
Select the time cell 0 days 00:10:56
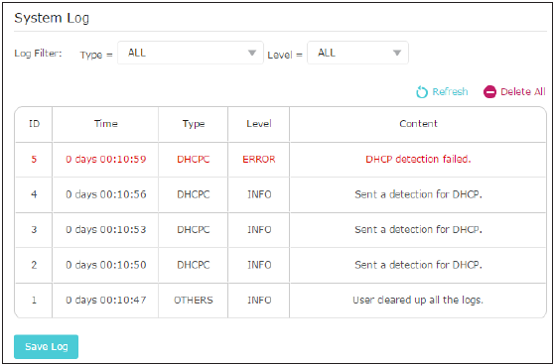(106, 194)
